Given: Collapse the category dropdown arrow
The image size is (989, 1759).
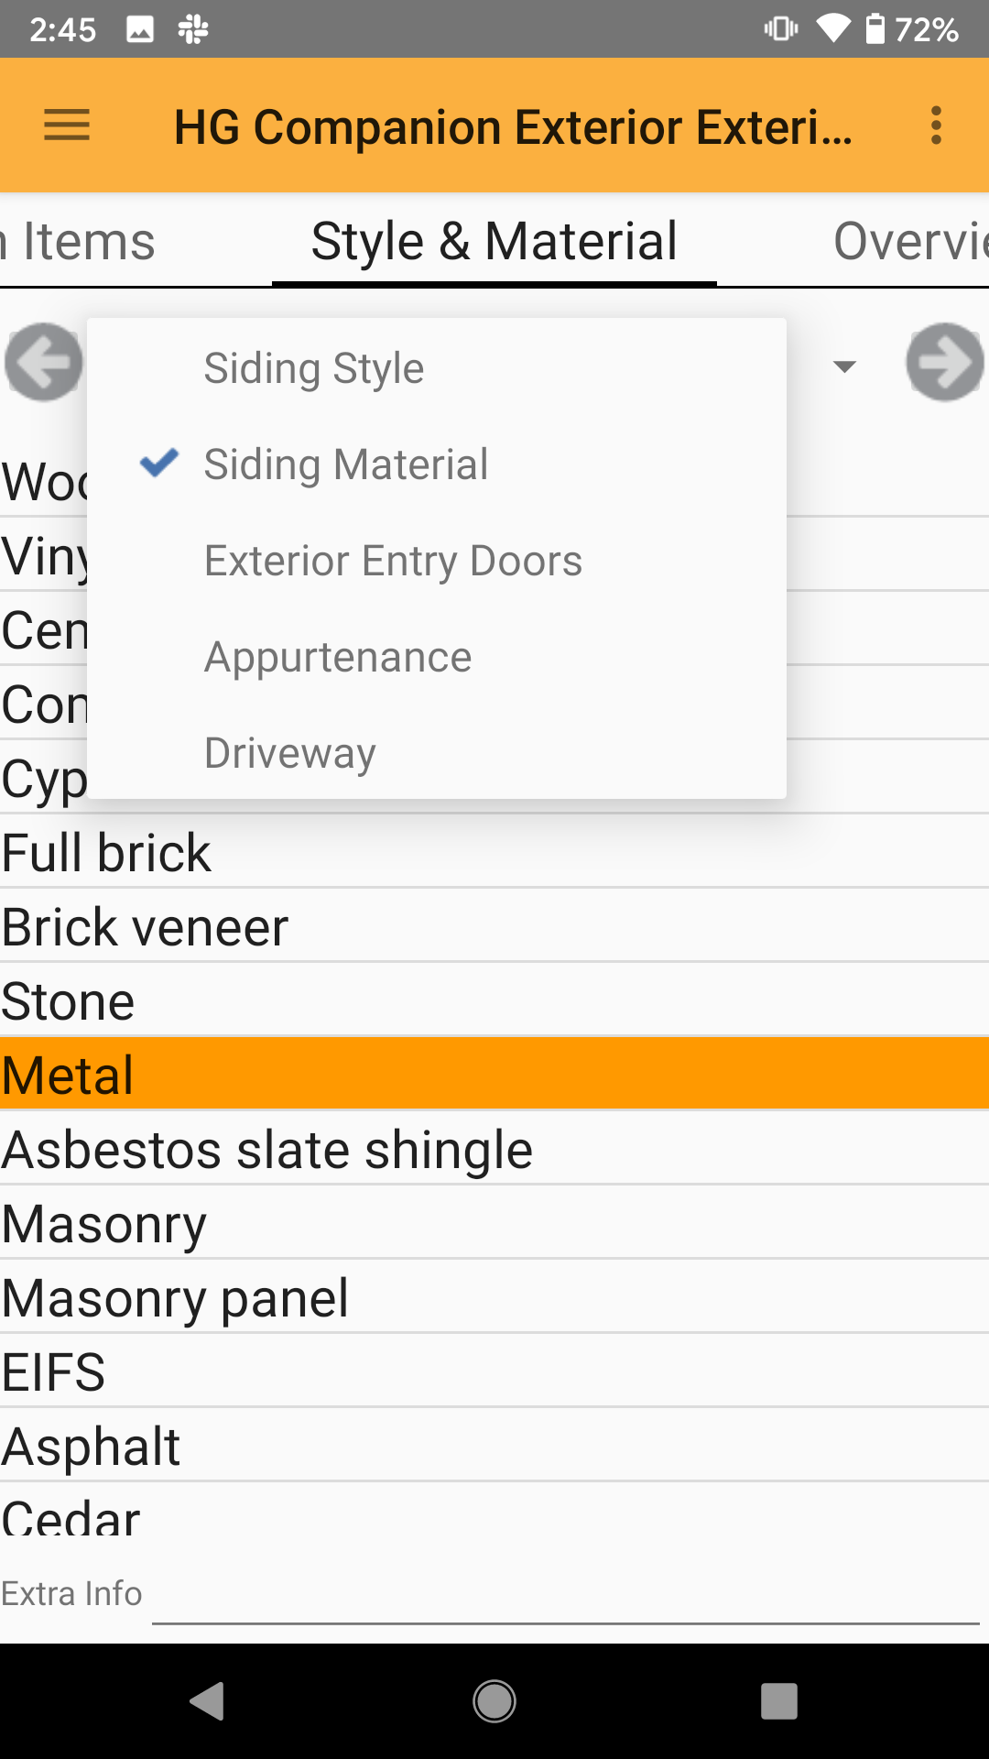Looking at the screenshot, I should click(x=844, y=366).
